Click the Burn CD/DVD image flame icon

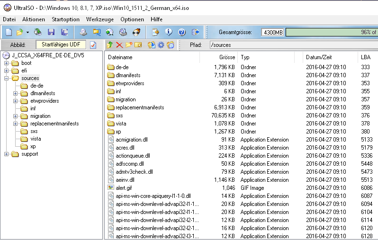pos(136,32)
